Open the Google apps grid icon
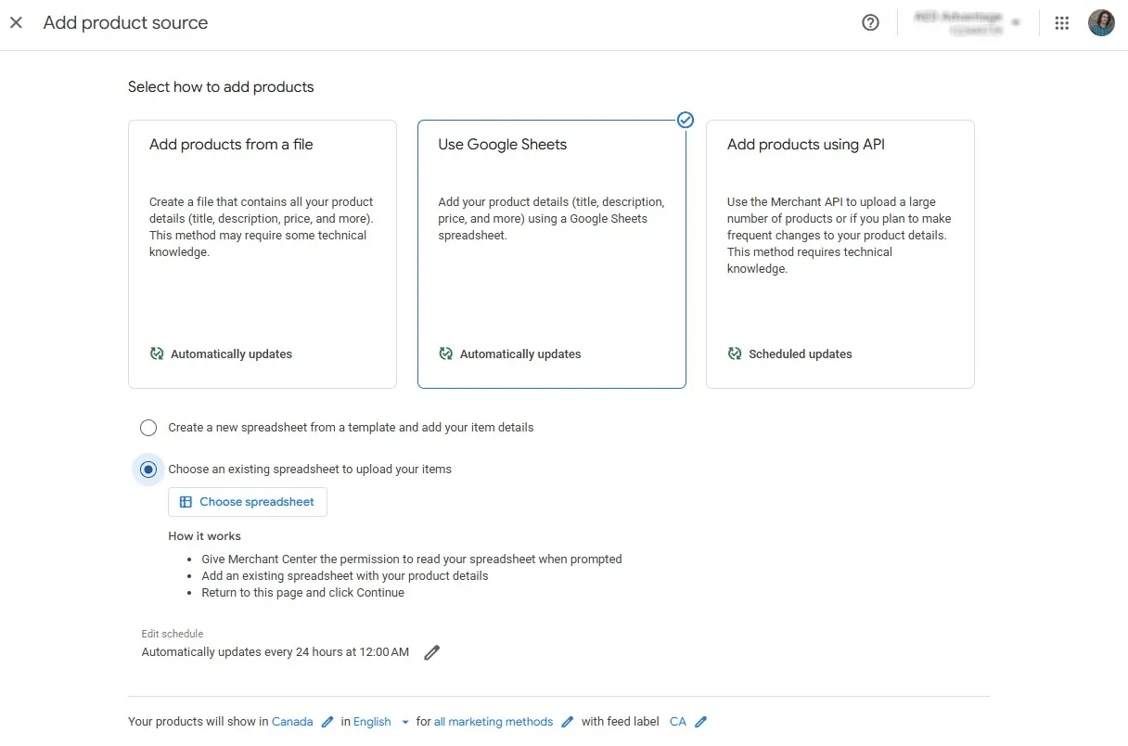This screenshot has height=746, width=1128. [x=1061, y=22]
